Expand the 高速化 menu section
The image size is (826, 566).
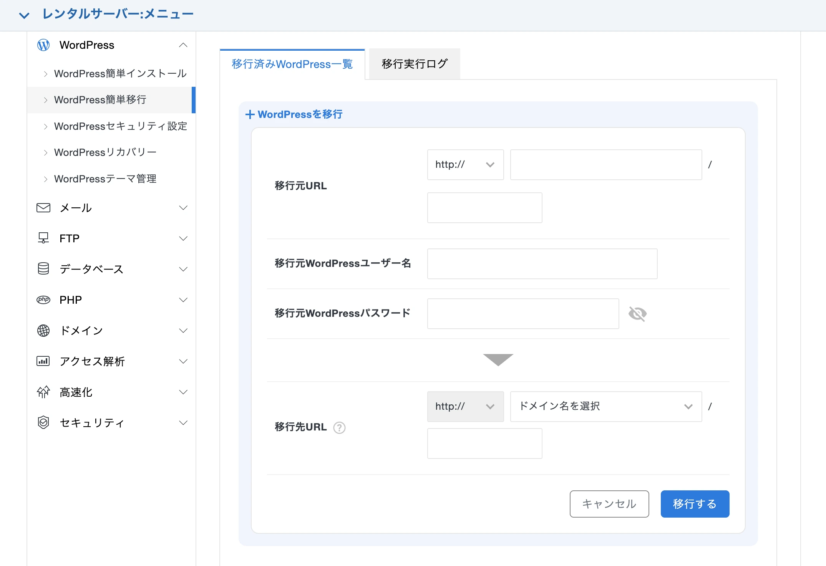pos(183,392)
